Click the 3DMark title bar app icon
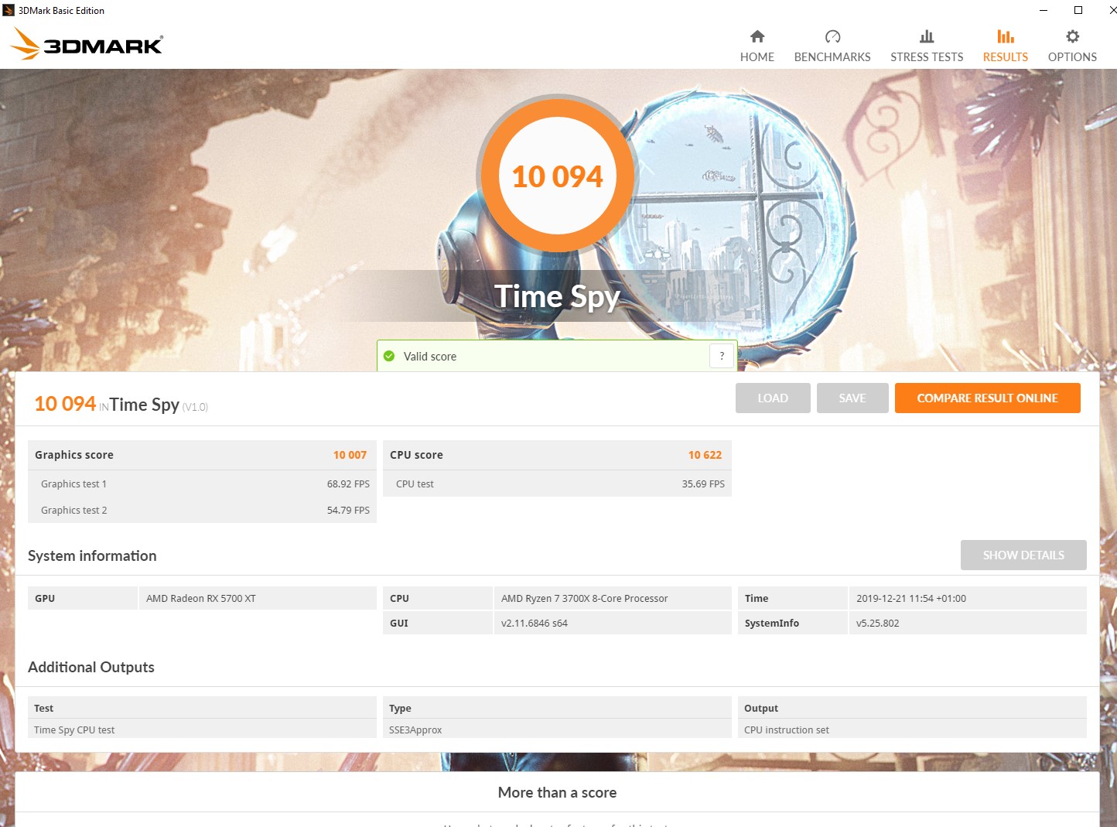 (x=9, y=10)
